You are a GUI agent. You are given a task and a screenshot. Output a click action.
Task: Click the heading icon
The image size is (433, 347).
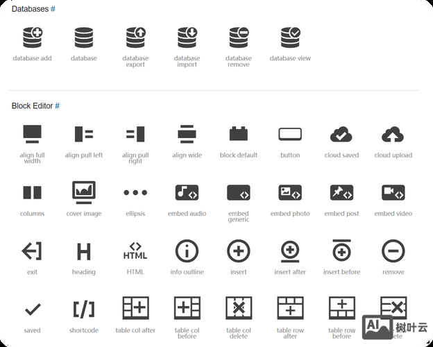84,251
